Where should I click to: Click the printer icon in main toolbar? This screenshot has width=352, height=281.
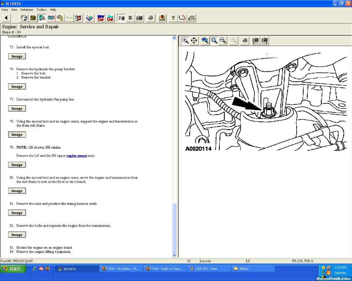tap(150, 18)
